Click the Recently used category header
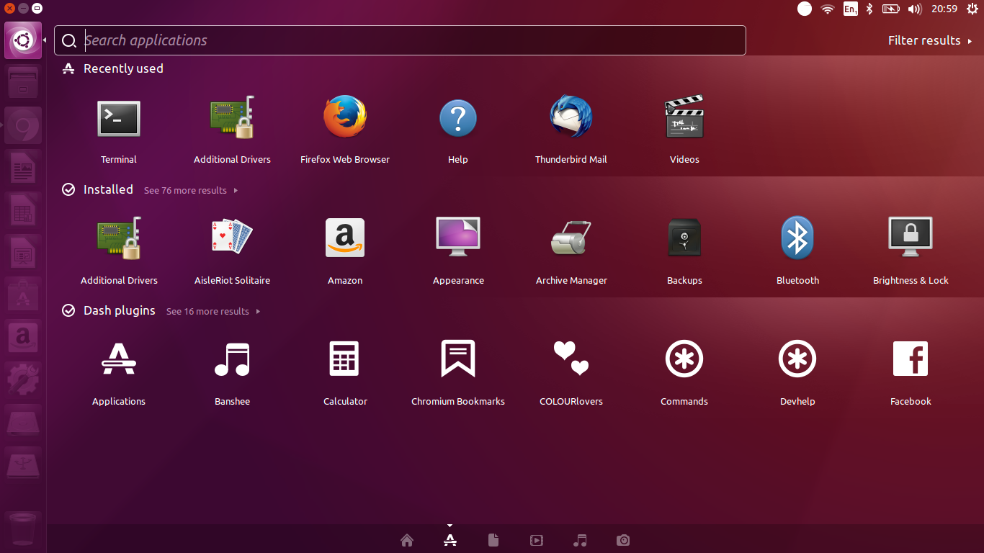 [x=113, y=68]
